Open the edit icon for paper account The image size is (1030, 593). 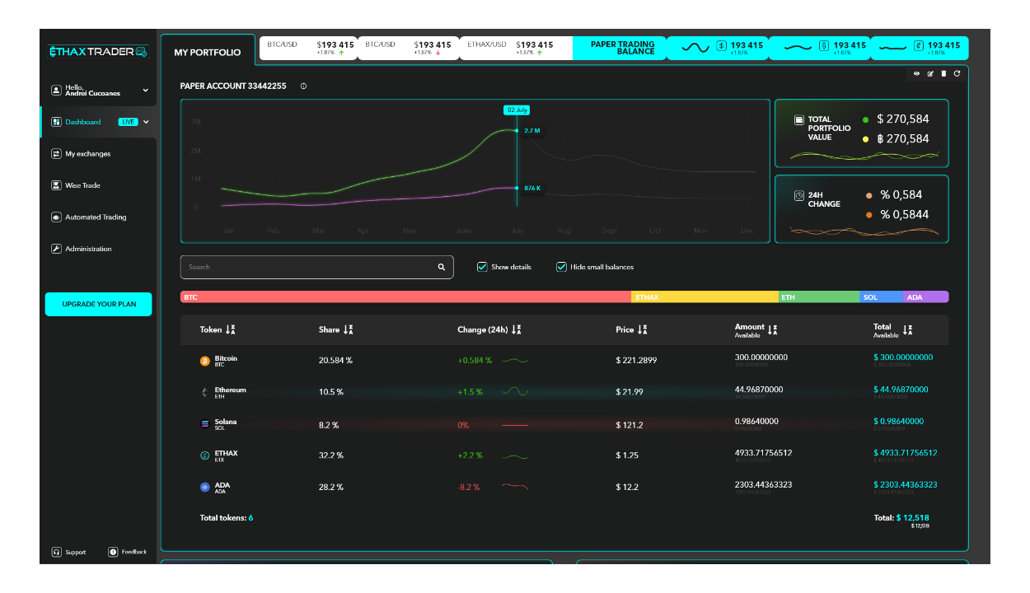click(x=929, y=73)
